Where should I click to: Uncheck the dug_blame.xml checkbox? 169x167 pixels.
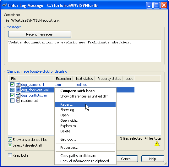12,85
